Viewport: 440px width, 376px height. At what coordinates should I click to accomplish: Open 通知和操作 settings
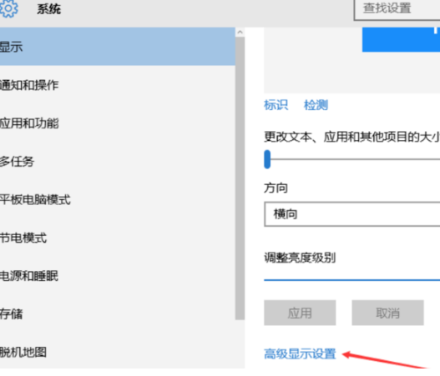click(118, 85)
